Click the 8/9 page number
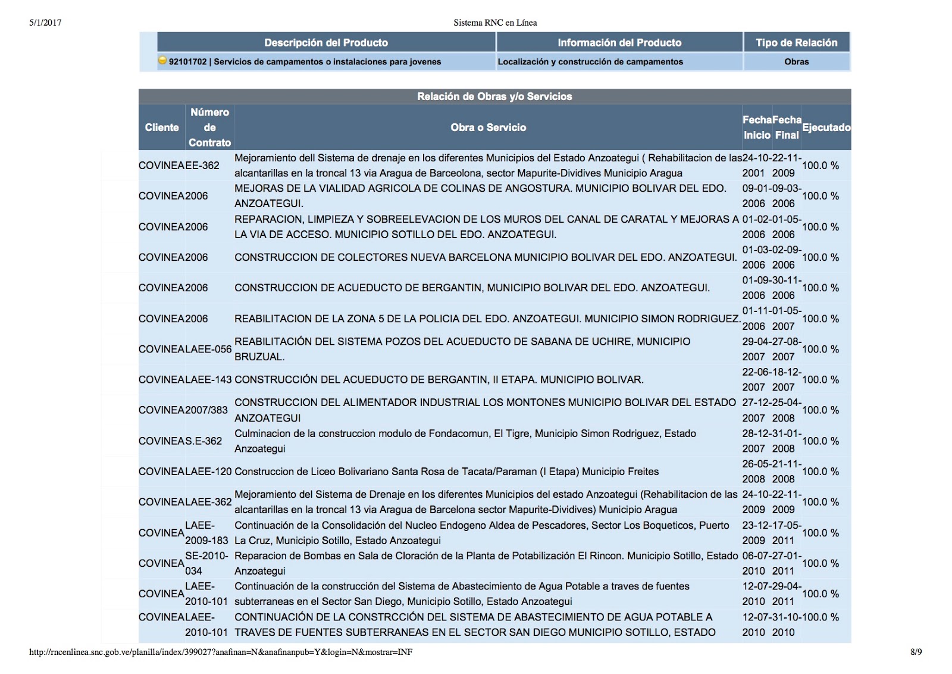 [916, 652]
